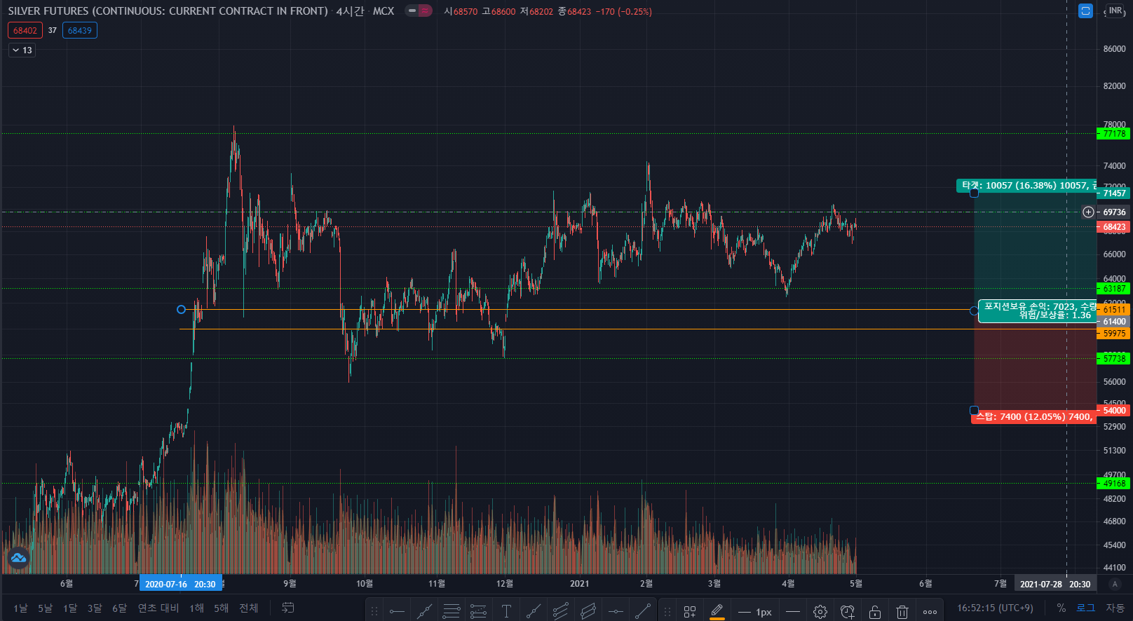Click the 49168 green price label

pos(1113,483)
